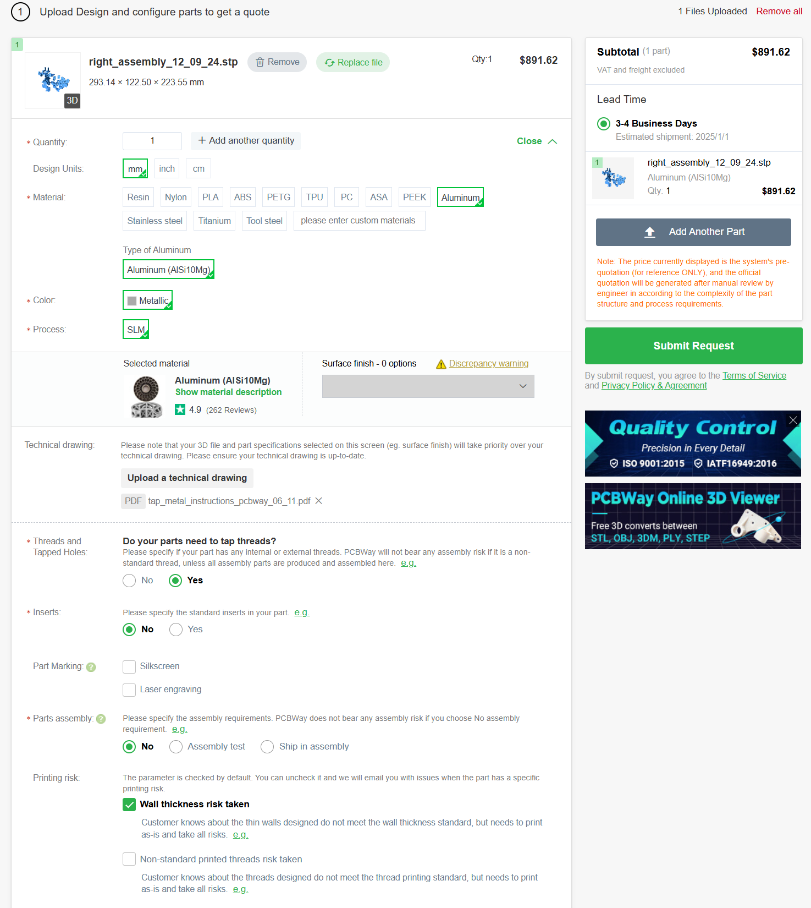Select the Metallic color swatch
The width and height of the screenshot is (811, 908).
(147, 300)
